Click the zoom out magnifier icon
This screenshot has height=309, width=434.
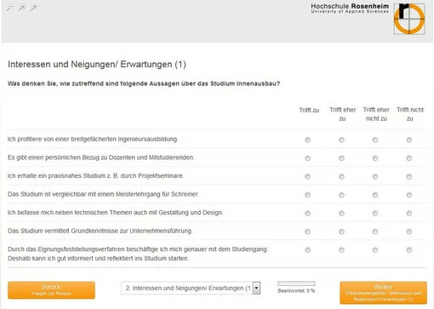coord(10,8)
